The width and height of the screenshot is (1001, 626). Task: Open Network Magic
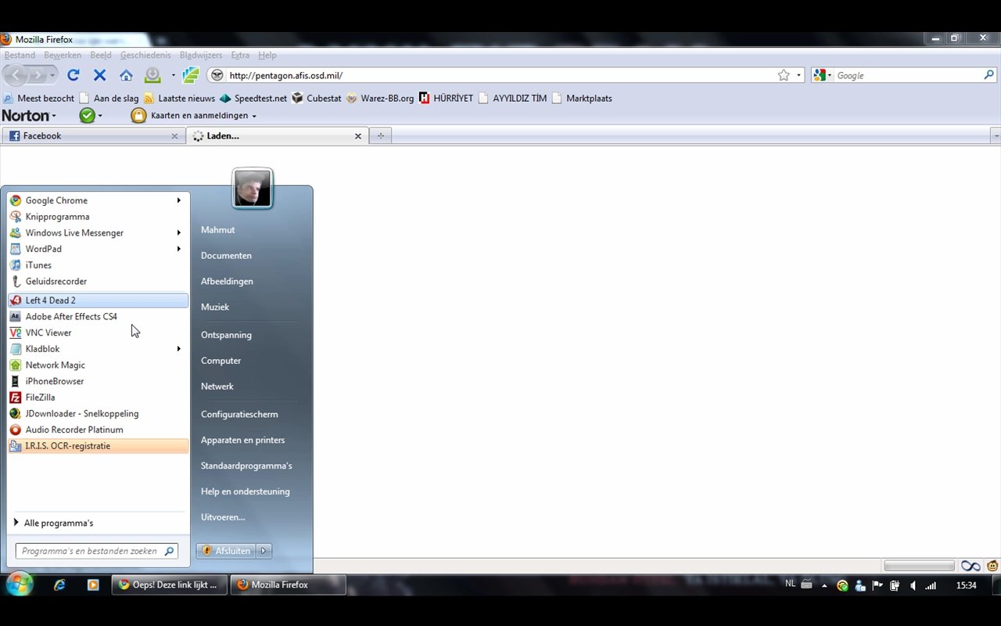(98, 365)
